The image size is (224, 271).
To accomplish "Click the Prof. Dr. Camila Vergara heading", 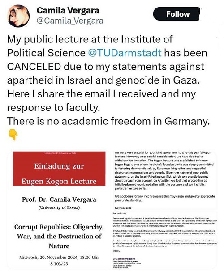I will point(59,199).
